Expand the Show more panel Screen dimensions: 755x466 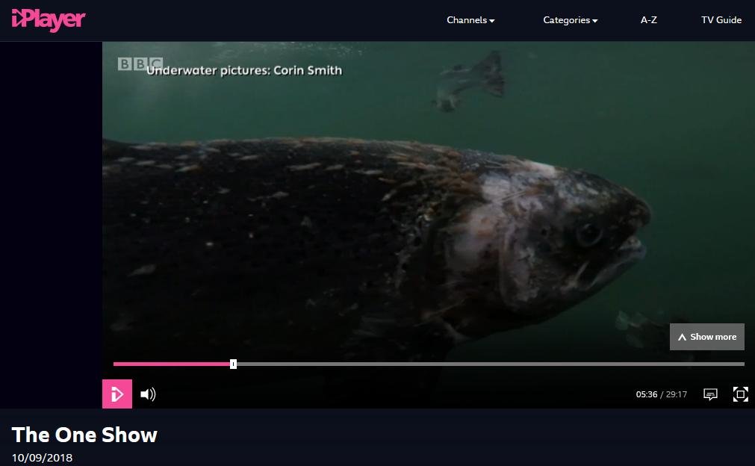click(706, 336)
